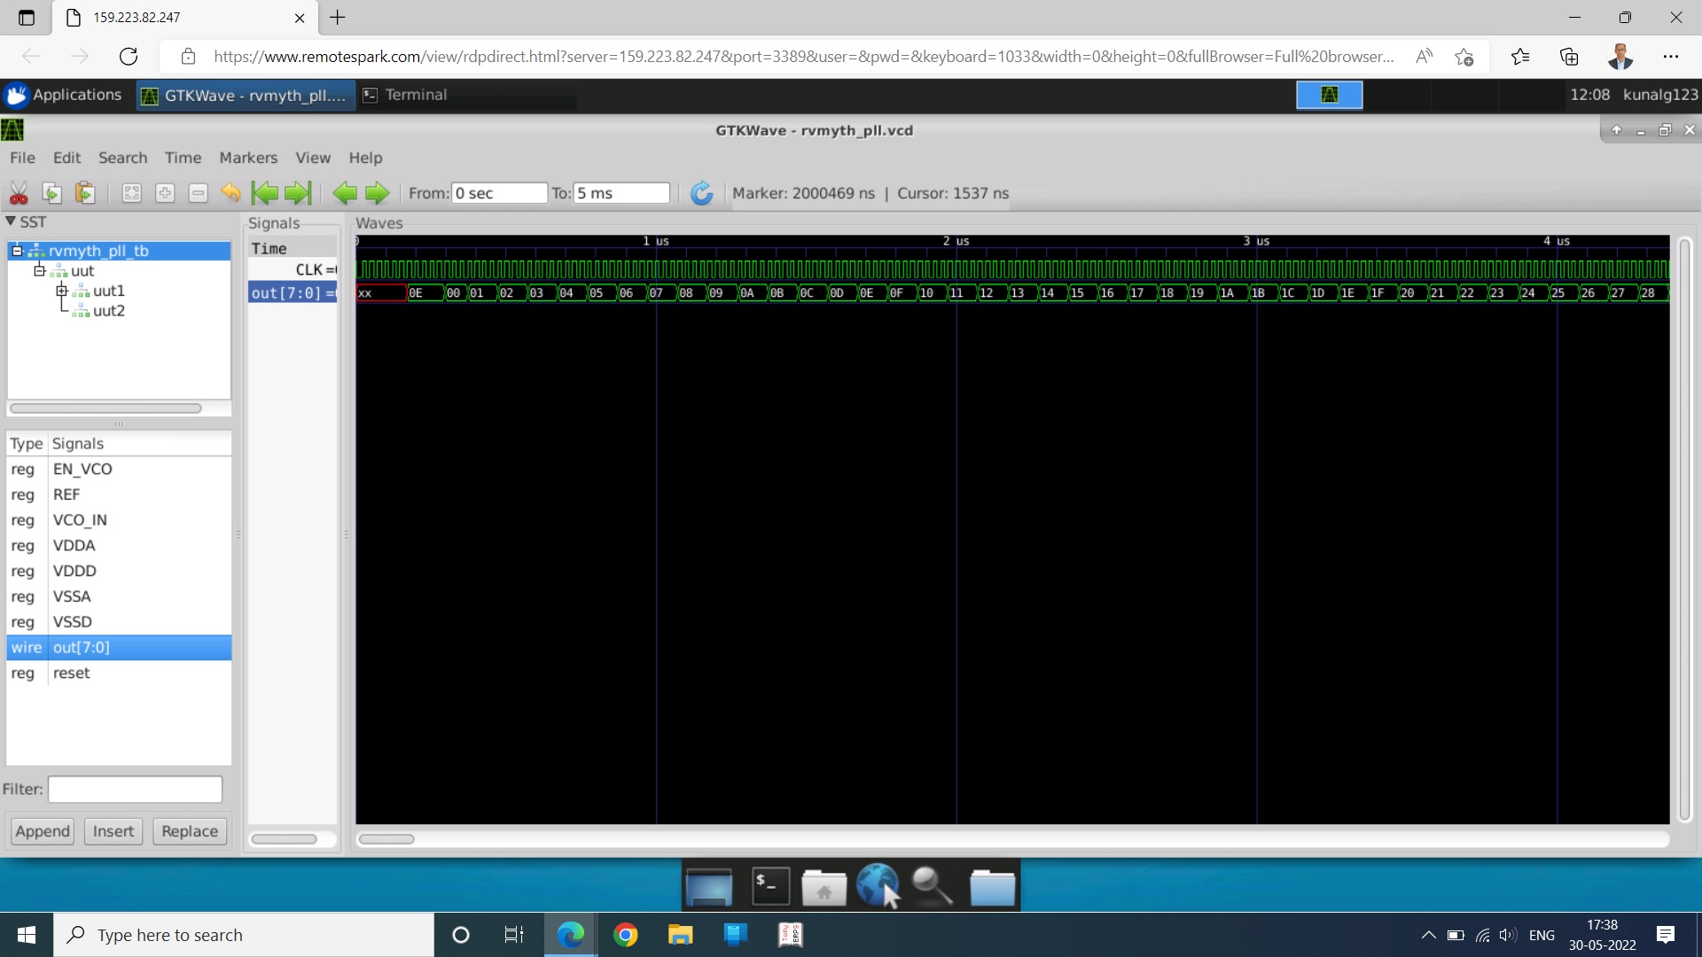Image resolution: width=1702 pixels, height=957 pixels.
Task: Click Find Previous Edge left arrow
Action: (x=345, y=193)
